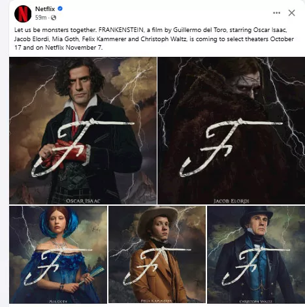Close the post with the X button
The width and height of the screenshot is (305, 307).
point(291,13)
